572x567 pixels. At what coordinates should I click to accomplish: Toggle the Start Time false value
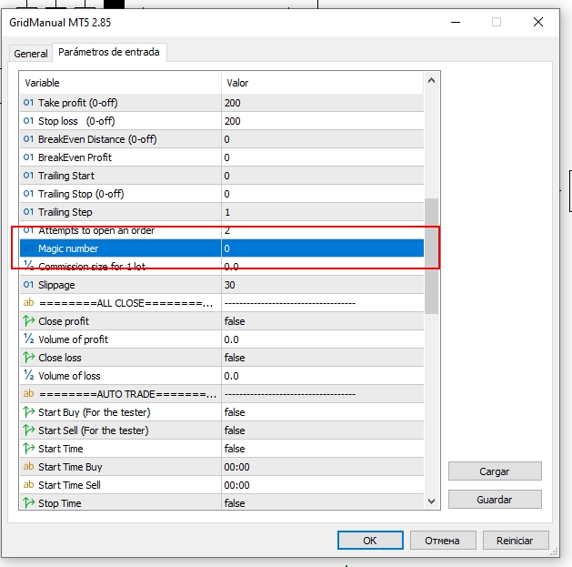tap(323, 449)
